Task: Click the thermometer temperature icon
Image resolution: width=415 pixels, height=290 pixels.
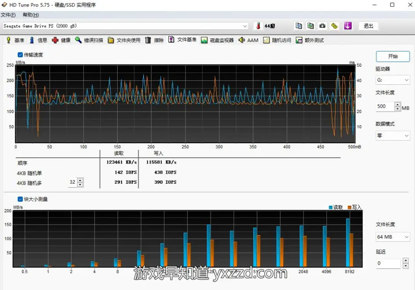Action: point(257,26)
